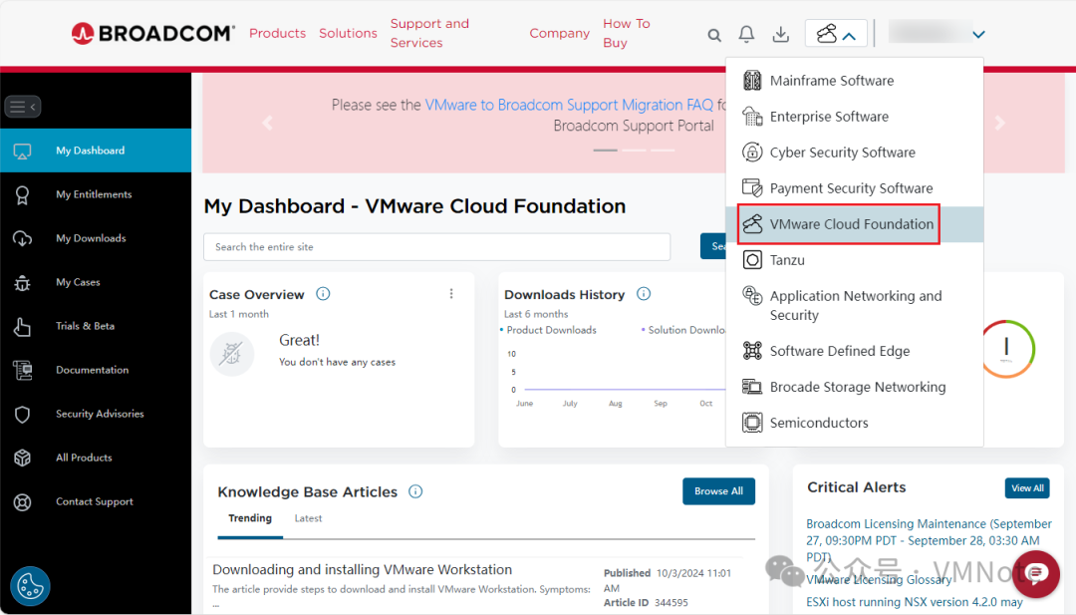Click the Downloads History info icon
1076x615 pixels.
pyautogui.click(x=644, y=294)
